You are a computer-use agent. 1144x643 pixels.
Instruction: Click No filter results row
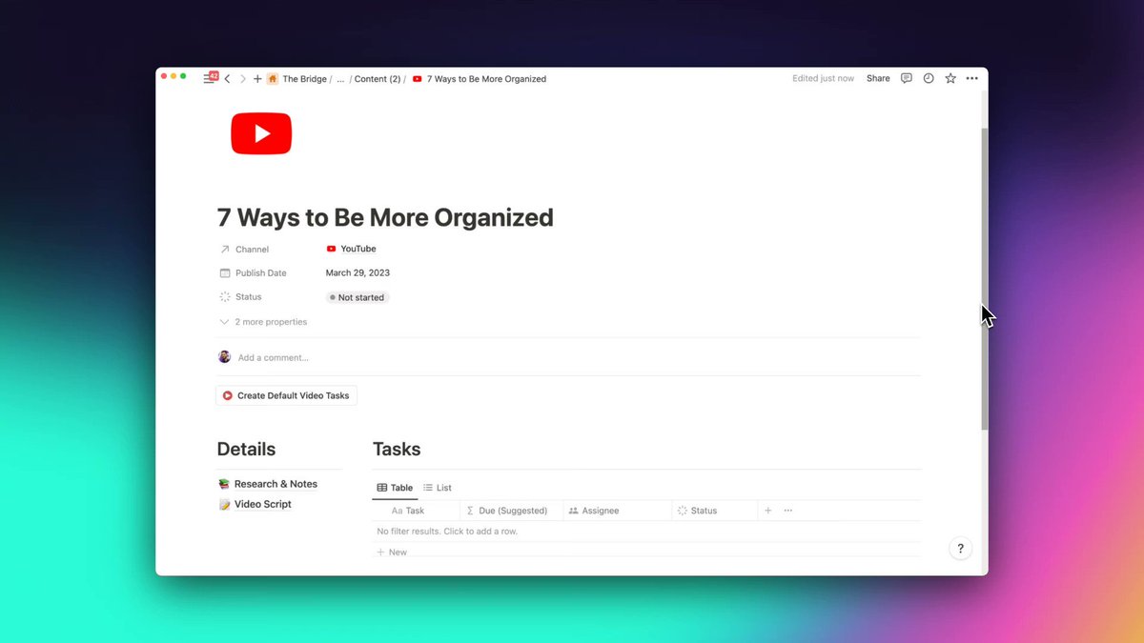point(646,532)
